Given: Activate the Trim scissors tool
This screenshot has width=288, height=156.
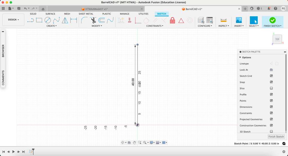Looking at the screenshot, I should click(x=93, y=20).
